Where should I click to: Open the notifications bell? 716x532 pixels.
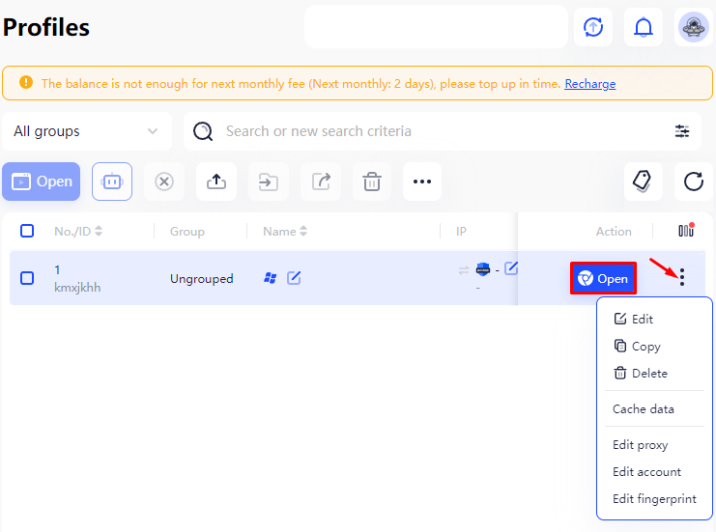(x=643, y=27)
